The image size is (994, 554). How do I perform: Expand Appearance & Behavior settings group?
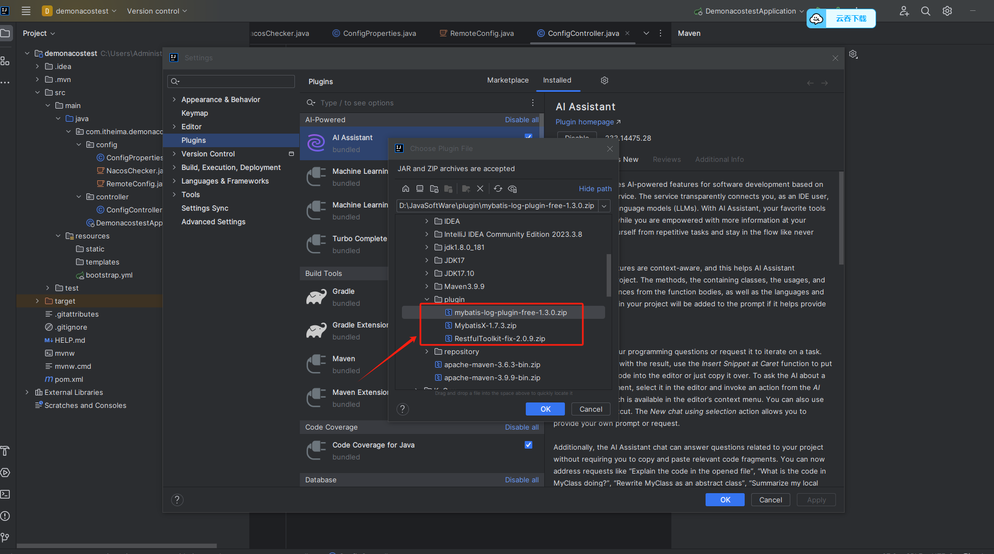pyautogui.click(x=174, y=99)
